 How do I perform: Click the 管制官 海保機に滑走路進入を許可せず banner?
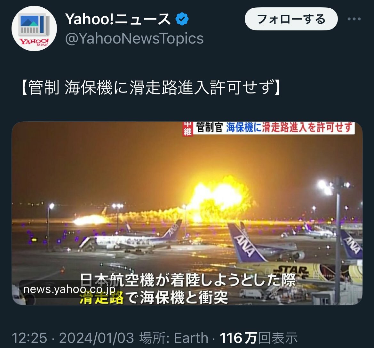(274, 127)
